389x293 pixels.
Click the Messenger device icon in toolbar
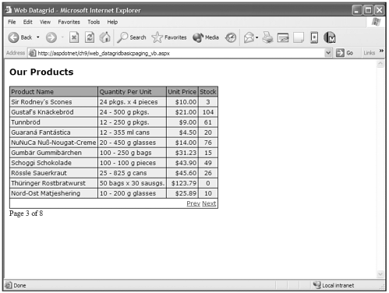[314, 37]
